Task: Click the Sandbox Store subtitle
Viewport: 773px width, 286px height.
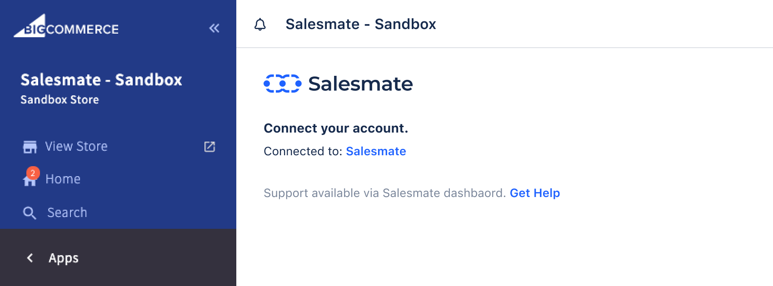Action: [60, 99]
